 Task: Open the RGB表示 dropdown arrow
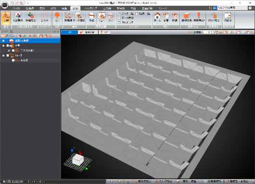pyautogui.click(x=18, y=23)
